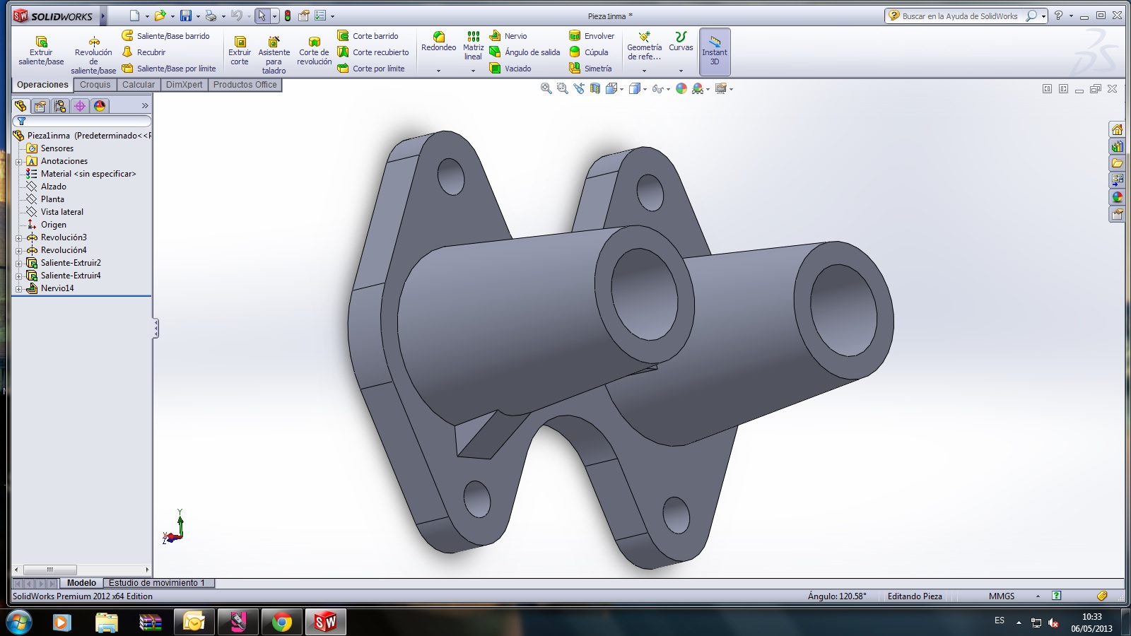1131x636 pixels.
Task: Select the Recubrir tool
Action: [144, 52]
